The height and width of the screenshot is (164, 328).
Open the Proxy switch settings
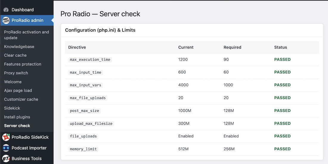click(16, 73)
